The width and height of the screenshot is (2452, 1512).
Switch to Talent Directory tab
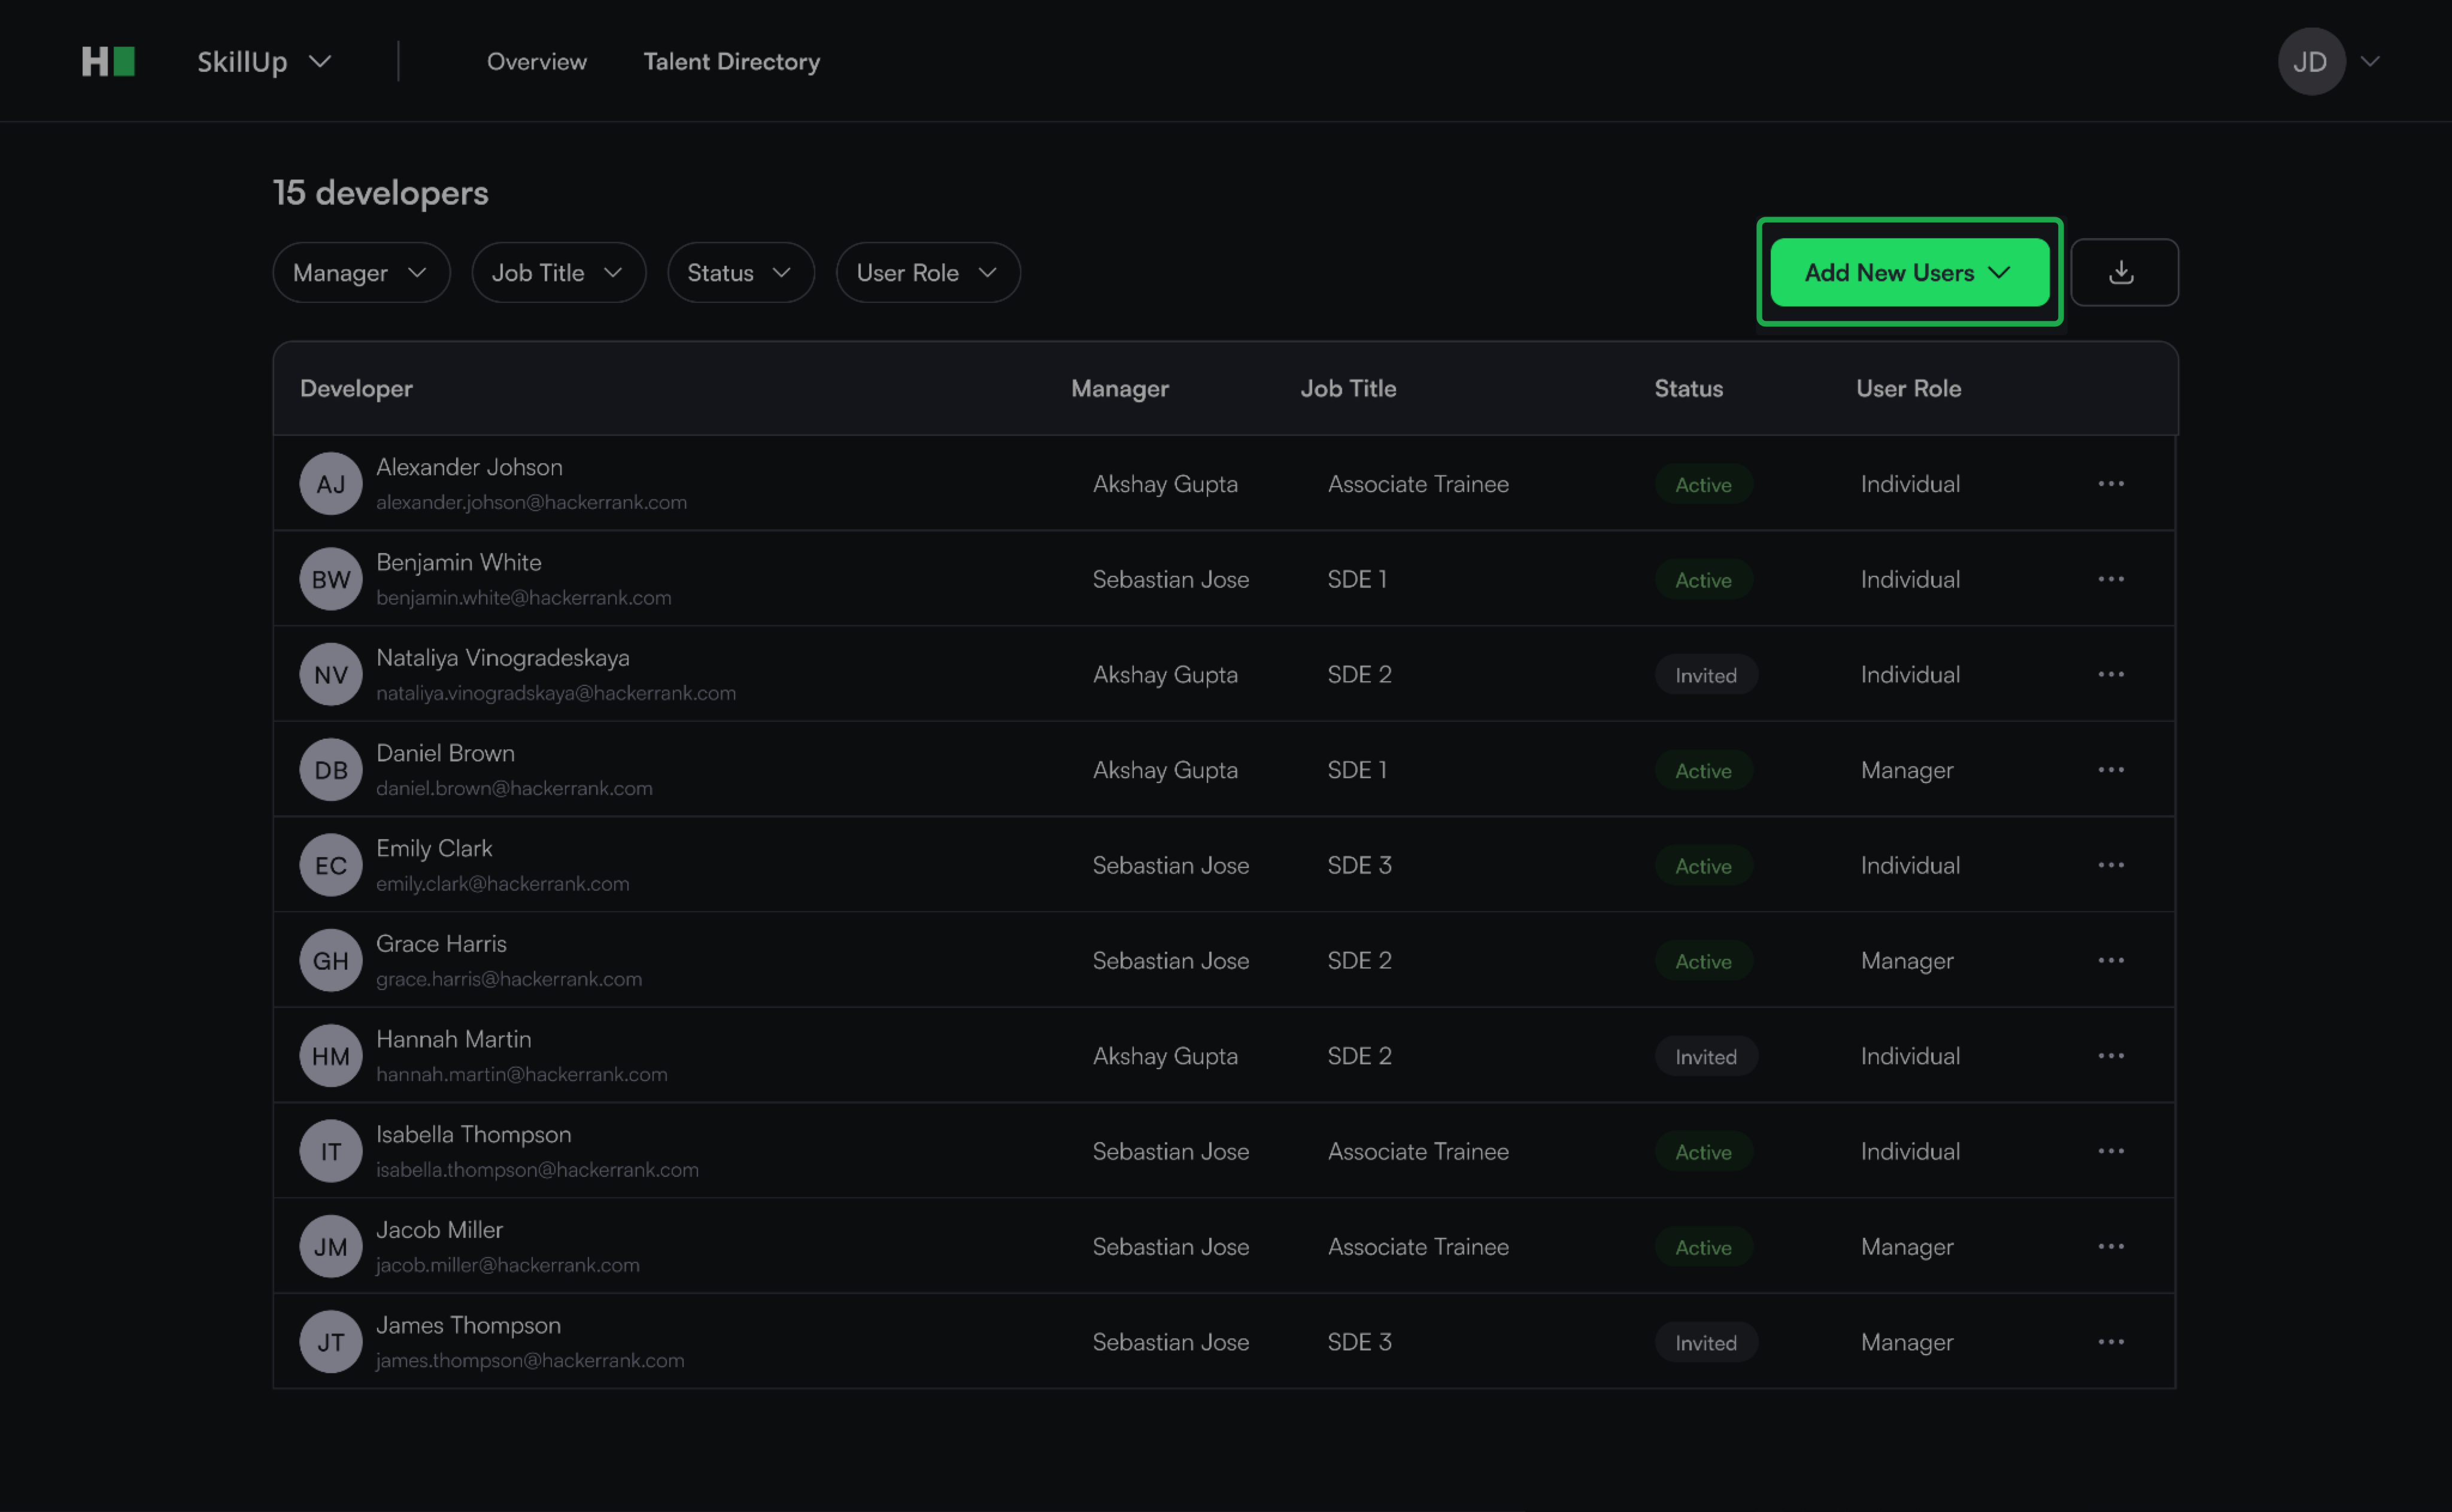tap(731, 62)
